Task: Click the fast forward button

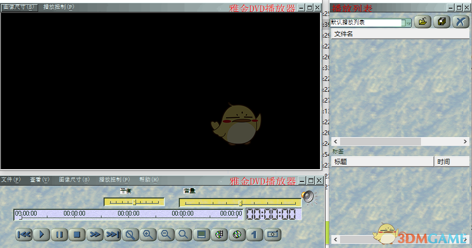Action: coord(95,235)
